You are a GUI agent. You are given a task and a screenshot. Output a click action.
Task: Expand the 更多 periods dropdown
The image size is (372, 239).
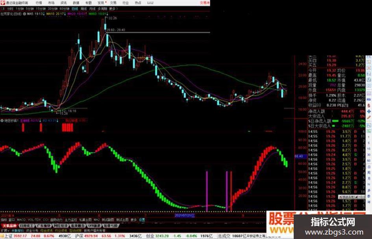113,9
